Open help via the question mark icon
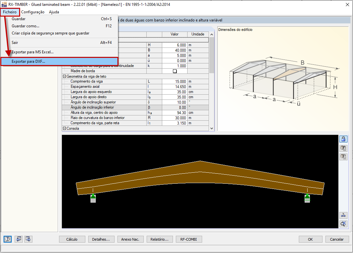Image resolution: width=353 pixels, height=253 pixels. [7, 239]
